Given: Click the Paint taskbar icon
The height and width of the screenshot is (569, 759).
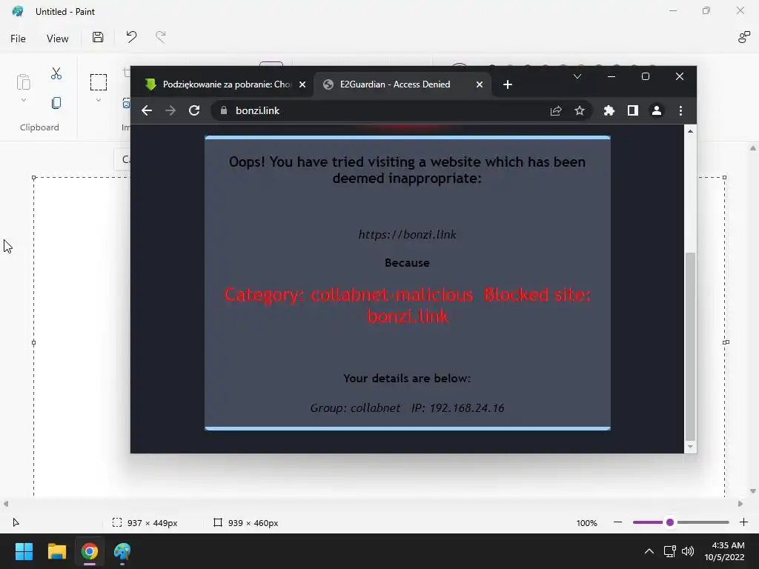Looking at the screenshot, I should (122, 551).
